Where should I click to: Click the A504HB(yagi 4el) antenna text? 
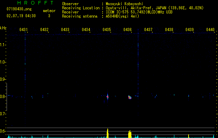(x=122, y=16)
